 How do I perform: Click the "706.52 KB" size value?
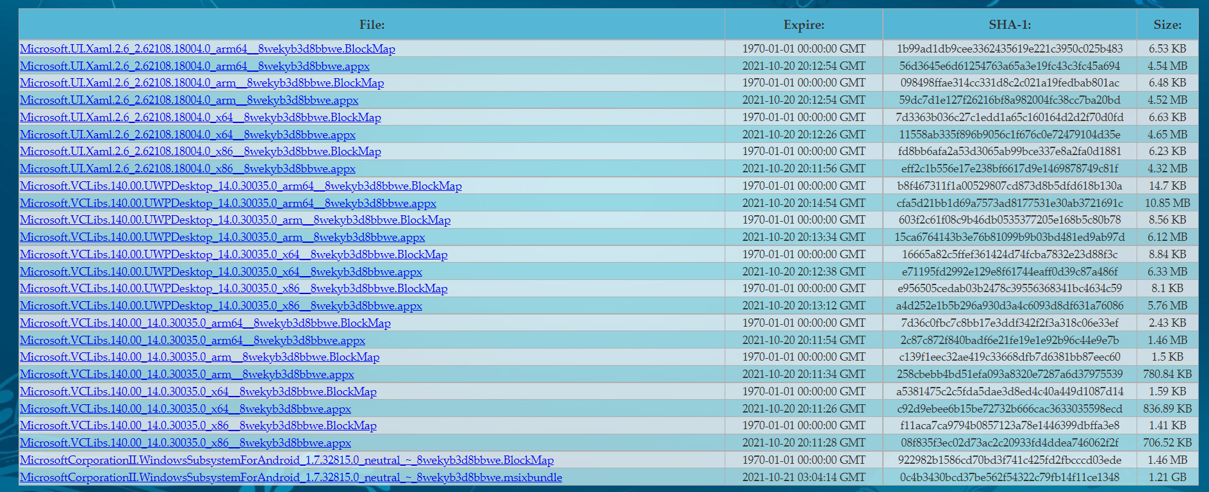pyautogui.click(x=1167, y=443)
